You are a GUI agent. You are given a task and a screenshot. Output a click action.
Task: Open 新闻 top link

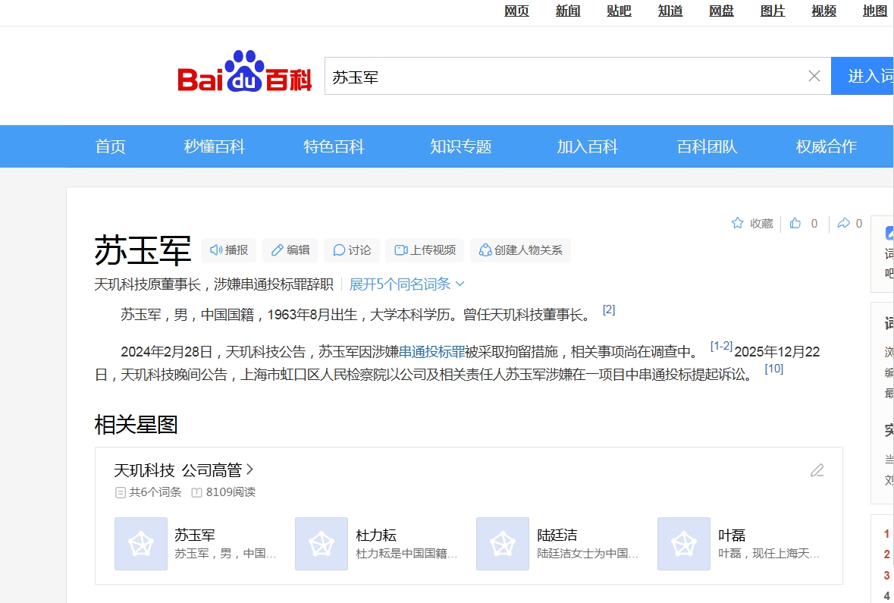point(568,11)
